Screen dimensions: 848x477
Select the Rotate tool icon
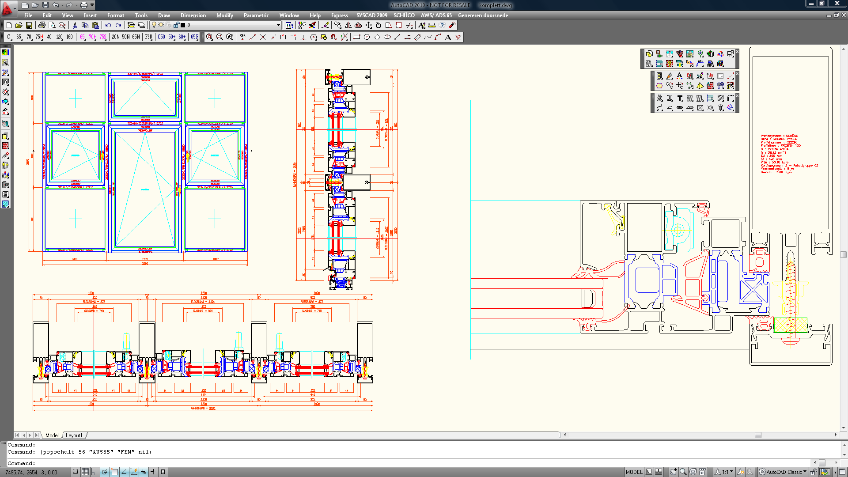[x=379, y=25]
